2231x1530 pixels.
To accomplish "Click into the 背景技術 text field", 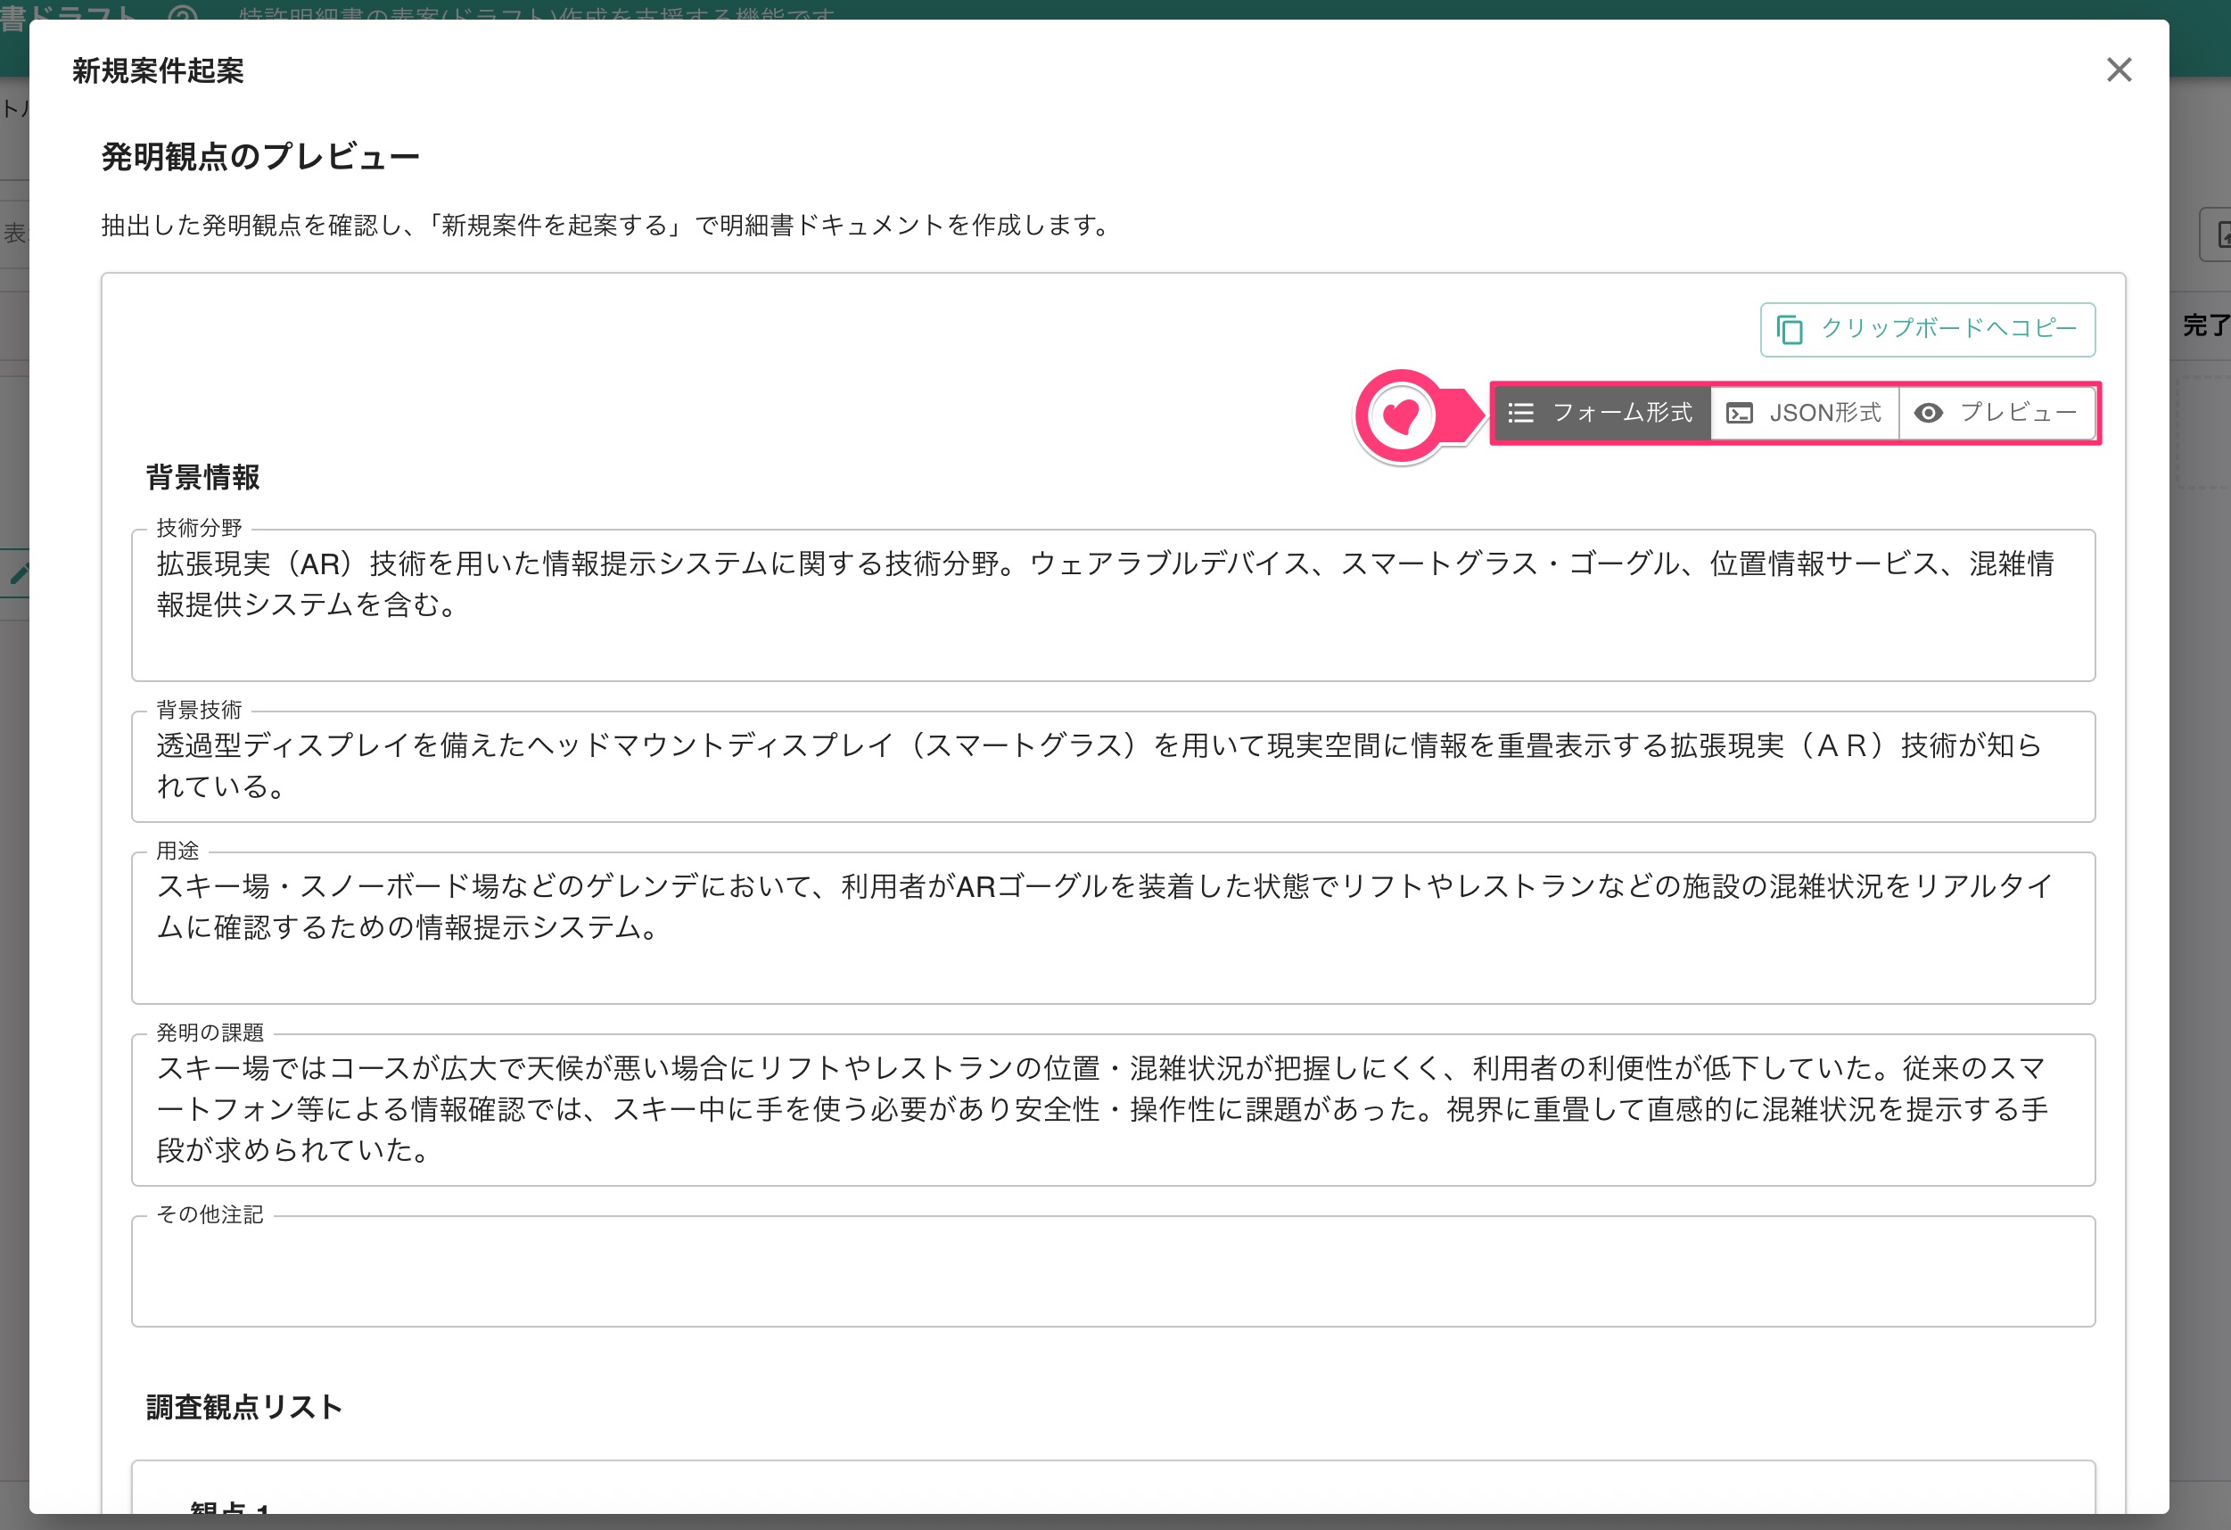I will 1113,766.
